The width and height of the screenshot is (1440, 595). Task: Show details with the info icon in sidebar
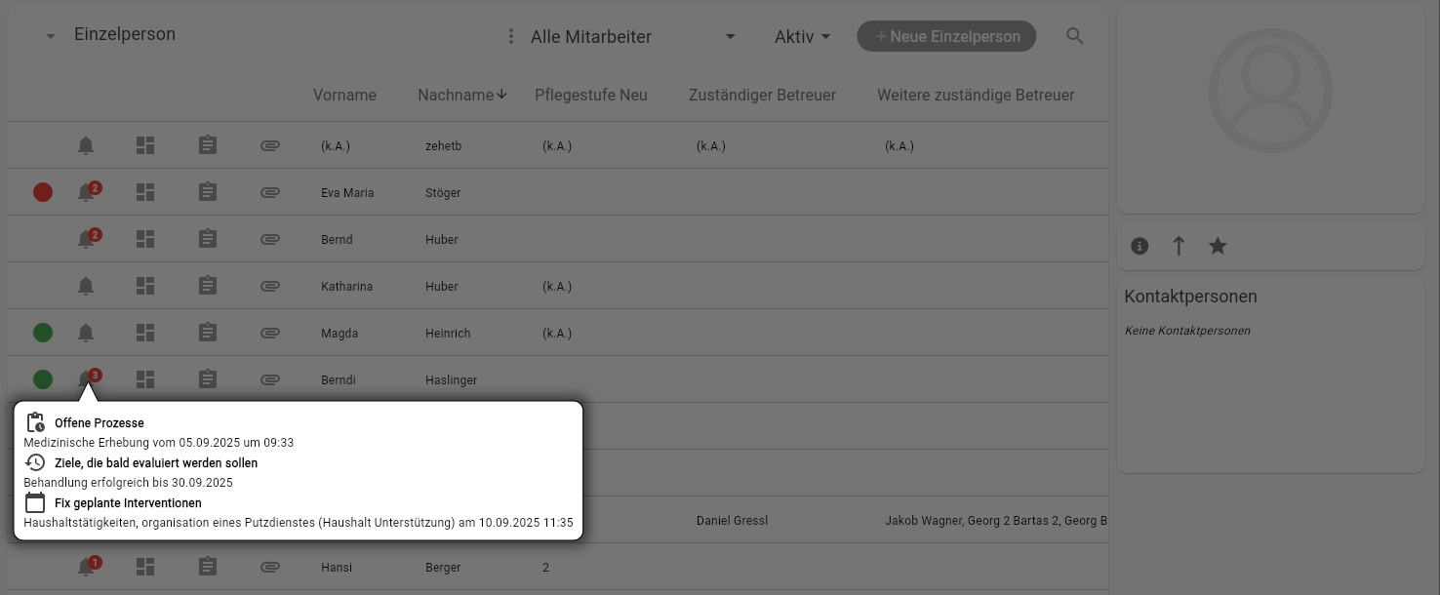tap(1139, 246)
